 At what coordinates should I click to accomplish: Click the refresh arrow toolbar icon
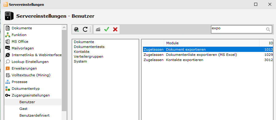[x=85, y=29]
